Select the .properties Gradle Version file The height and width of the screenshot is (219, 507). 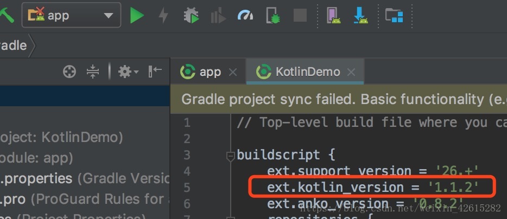click(85, 179)
